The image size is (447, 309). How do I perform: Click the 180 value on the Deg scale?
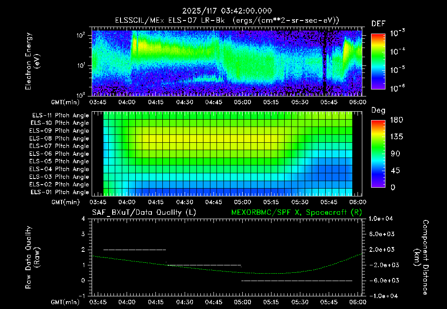(396, 120)
